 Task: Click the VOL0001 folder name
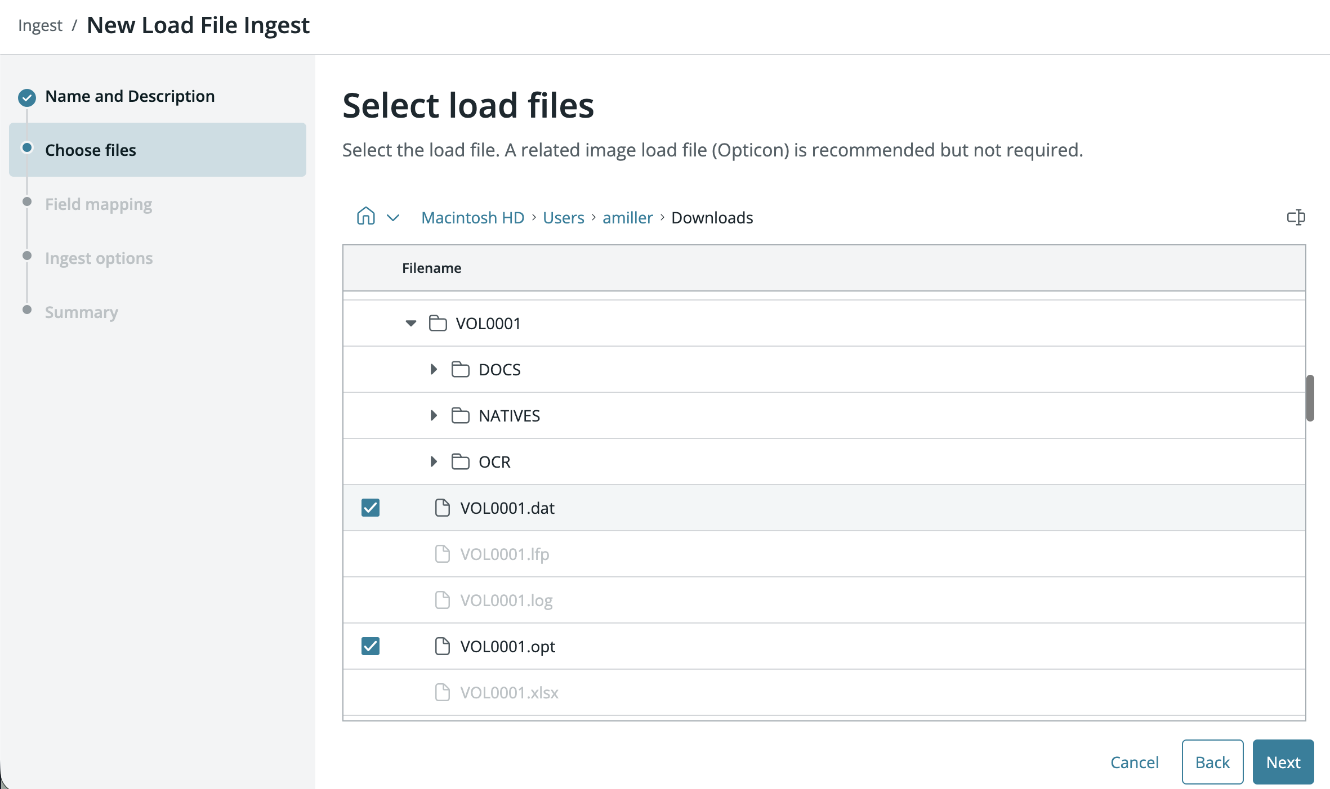coord(488,324)
